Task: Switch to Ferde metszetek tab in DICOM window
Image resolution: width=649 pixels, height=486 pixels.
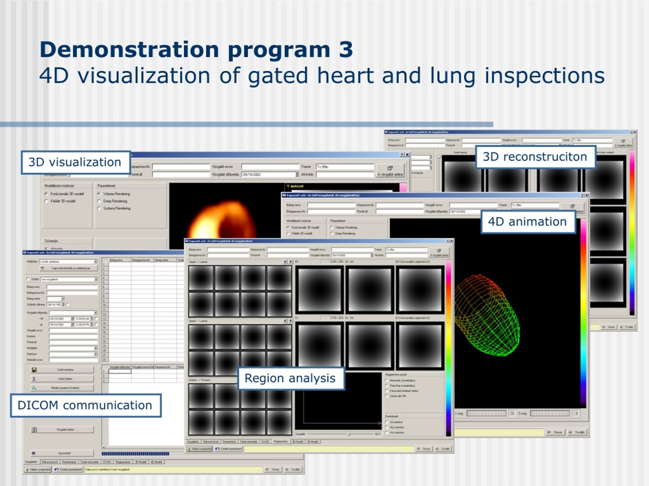Action: (x=90, y=462)
